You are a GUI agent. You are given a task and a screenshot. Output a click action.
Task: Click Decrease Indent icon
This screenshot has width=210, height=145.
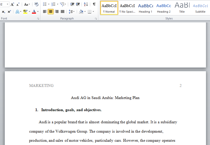coord(72,4)
